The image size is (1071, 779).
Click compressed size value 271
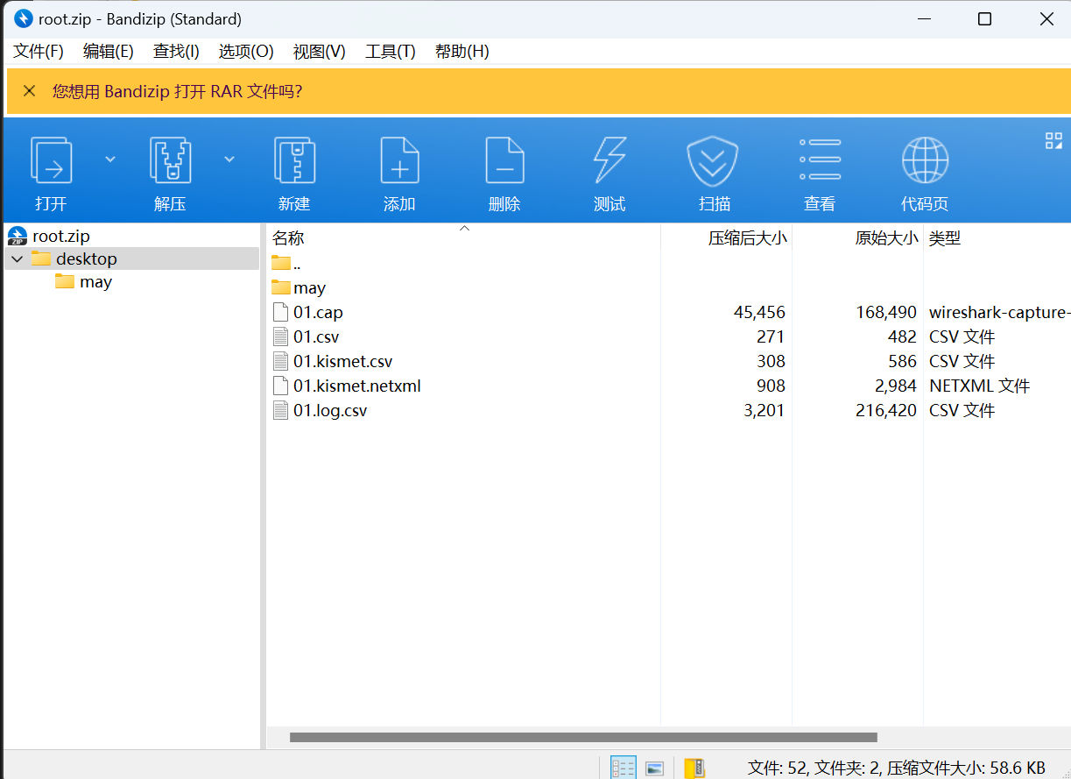pos(771,336)
